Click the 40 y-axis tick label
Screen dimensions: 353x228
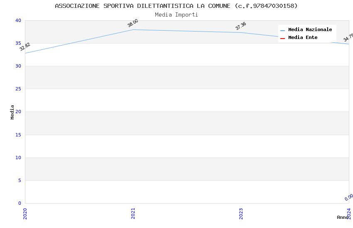click(18, 20)
